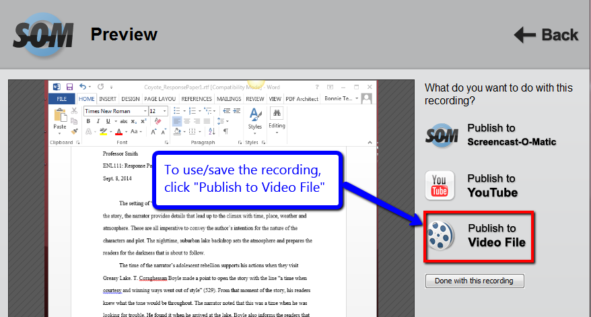Click the Copy icon in Clipboard group

pos(74,121)
